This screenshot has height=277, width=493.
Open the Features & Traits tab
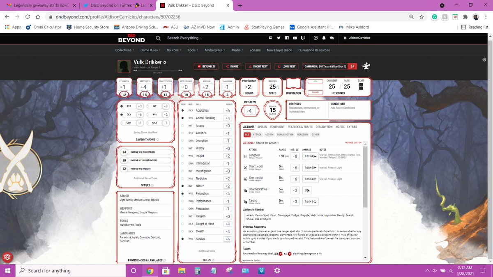point(300,127)
